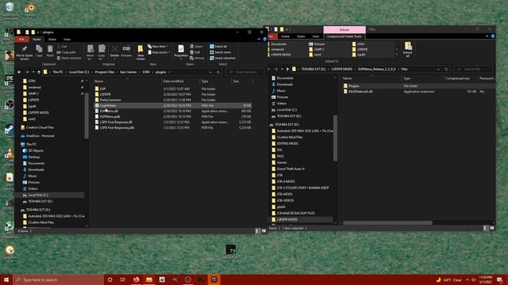Refresh the plugins folder address bar
The image size is (508, 285).
point(218,72)
